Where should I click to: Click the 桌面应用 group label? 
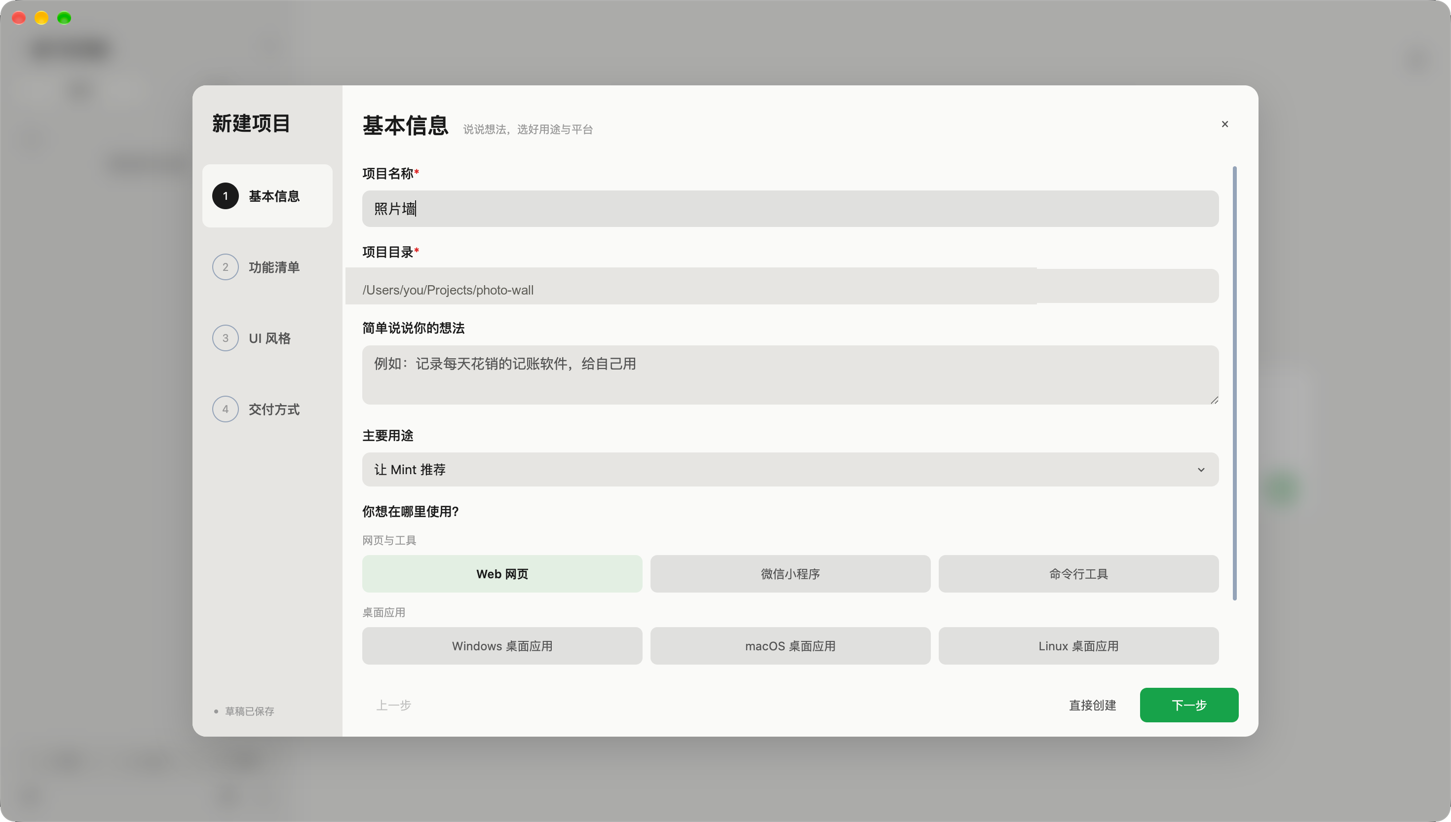point(384,612)
